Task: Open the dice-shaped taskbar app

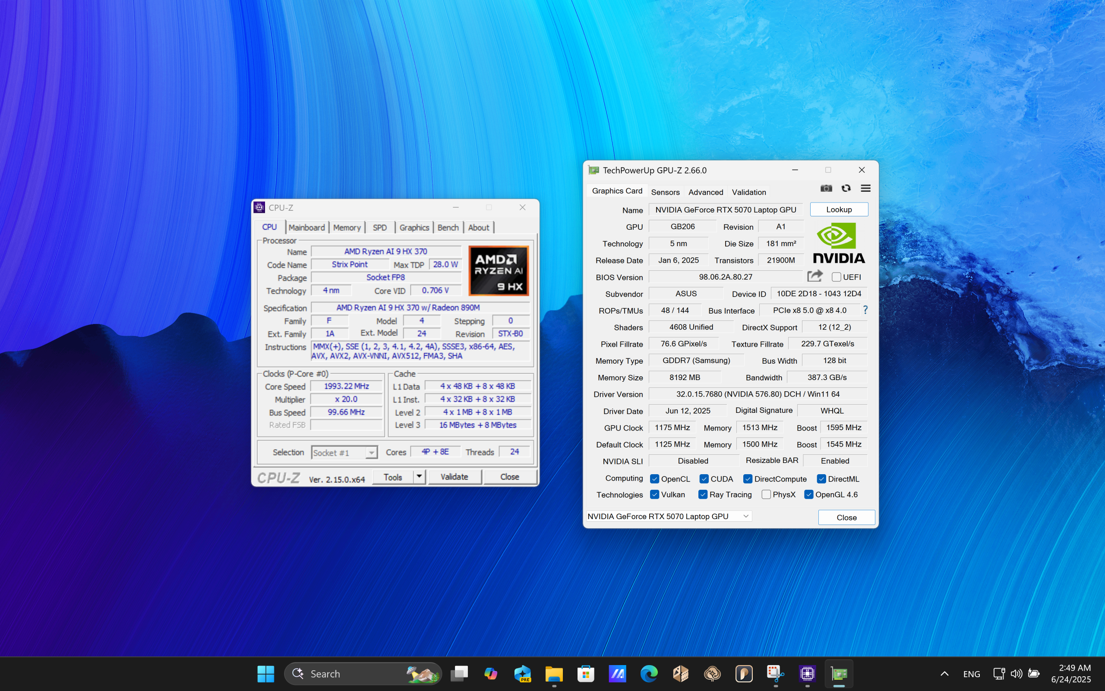Action: click(680, 674)
